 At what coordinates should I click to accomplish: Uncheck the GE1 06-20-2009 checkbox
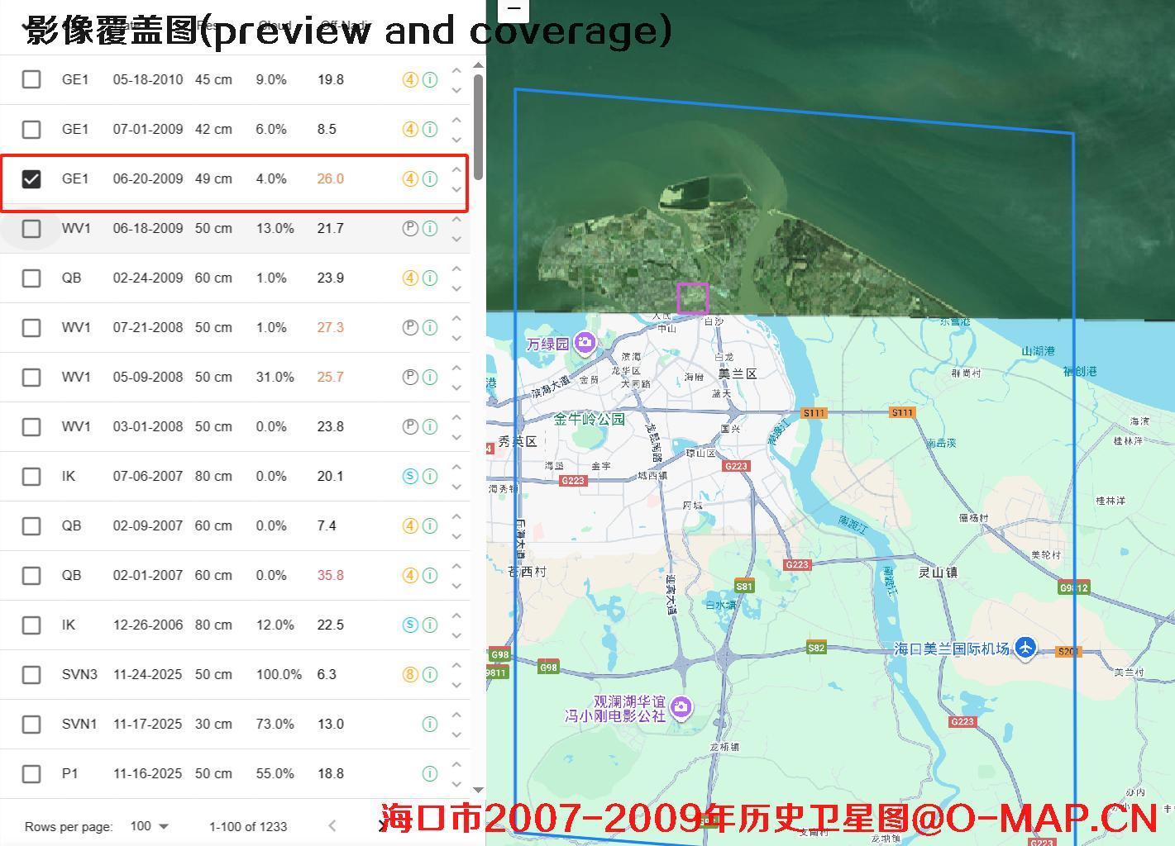[x=31, y=178]
